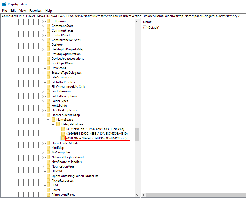
Task: Collapse the NameSpace key
Action: point(48,120)
